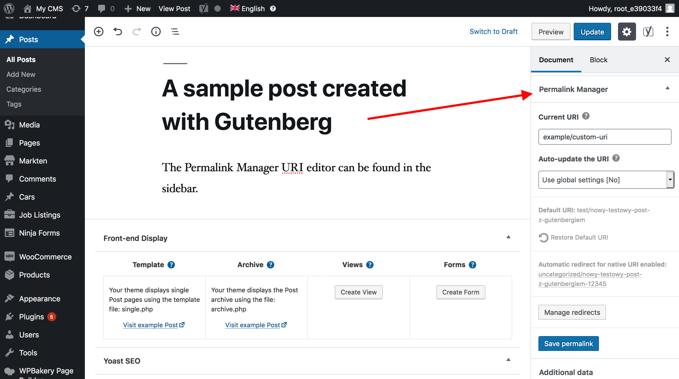Click the Switch to Draft link
679x379 pixels.
pos(494,32)
